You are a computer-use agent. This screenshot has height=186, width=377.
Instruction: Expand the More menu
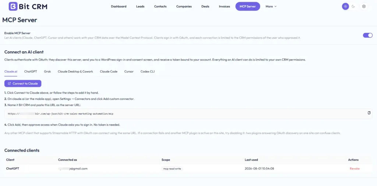point(271,7)
